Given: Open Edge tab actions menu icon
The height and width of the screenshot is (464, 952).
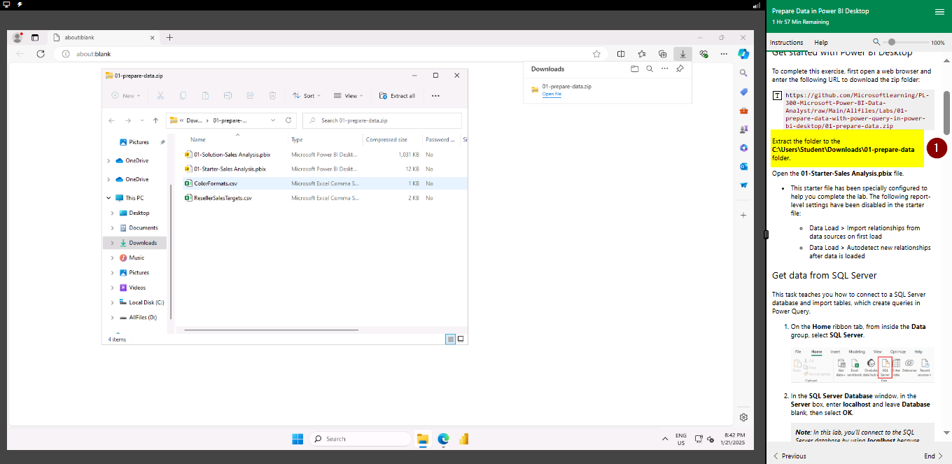Looking at the screenshot, I should (35, 37).
